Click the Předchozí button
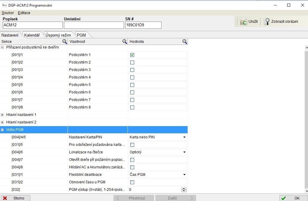 [134, 198]
